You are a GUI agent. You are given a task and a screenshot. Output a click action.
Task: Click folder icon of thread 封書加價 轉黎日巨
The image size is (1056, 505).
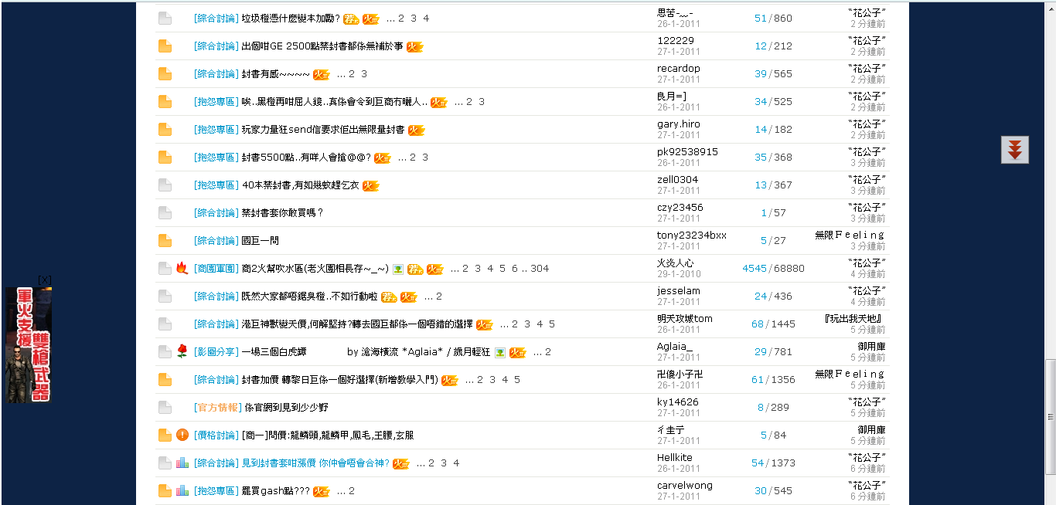pyautogui.click(x=165, y=380)
